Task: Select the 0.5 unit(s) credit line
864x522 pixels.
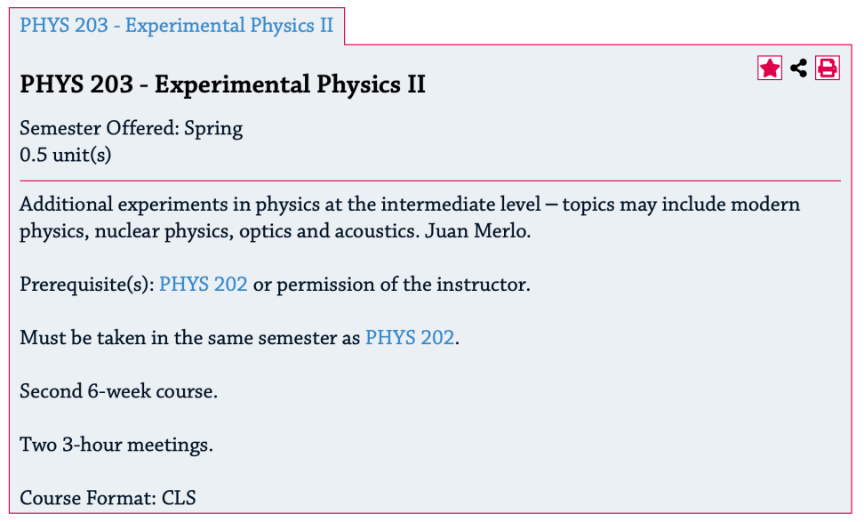Action: pyautogui.click(x=66, y=155)
